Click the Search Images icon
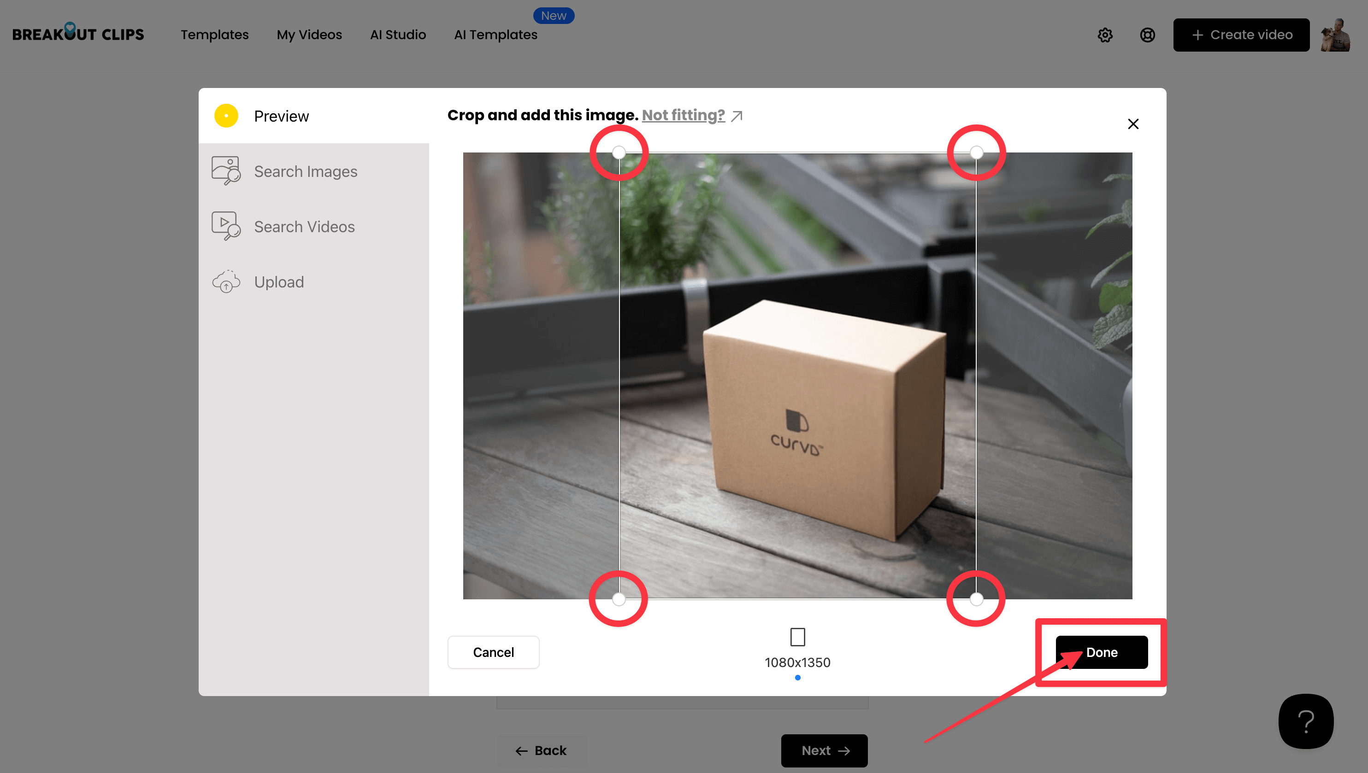The height and width of the screenshot is (773, 1368). click(226, 170)
